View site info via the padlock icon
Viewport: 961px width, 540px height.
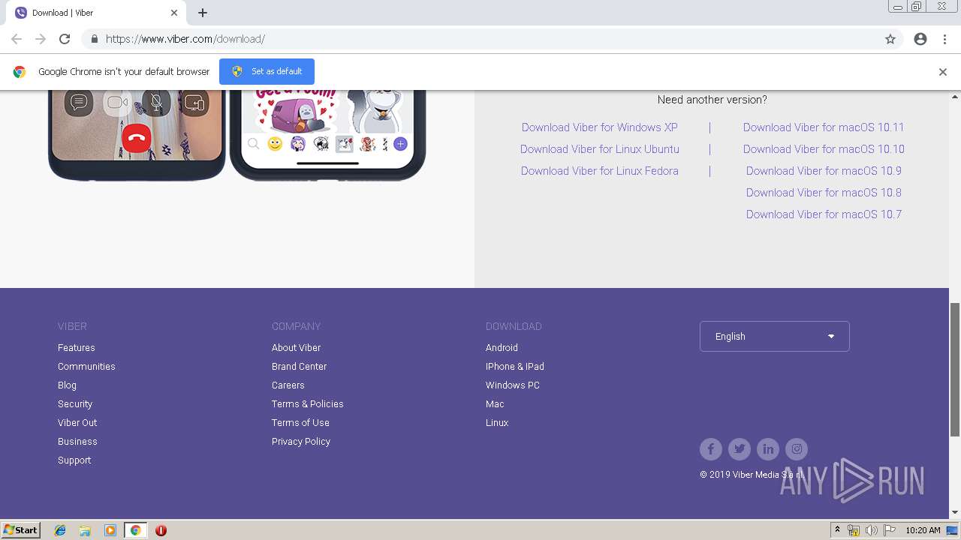click(94, 39)
